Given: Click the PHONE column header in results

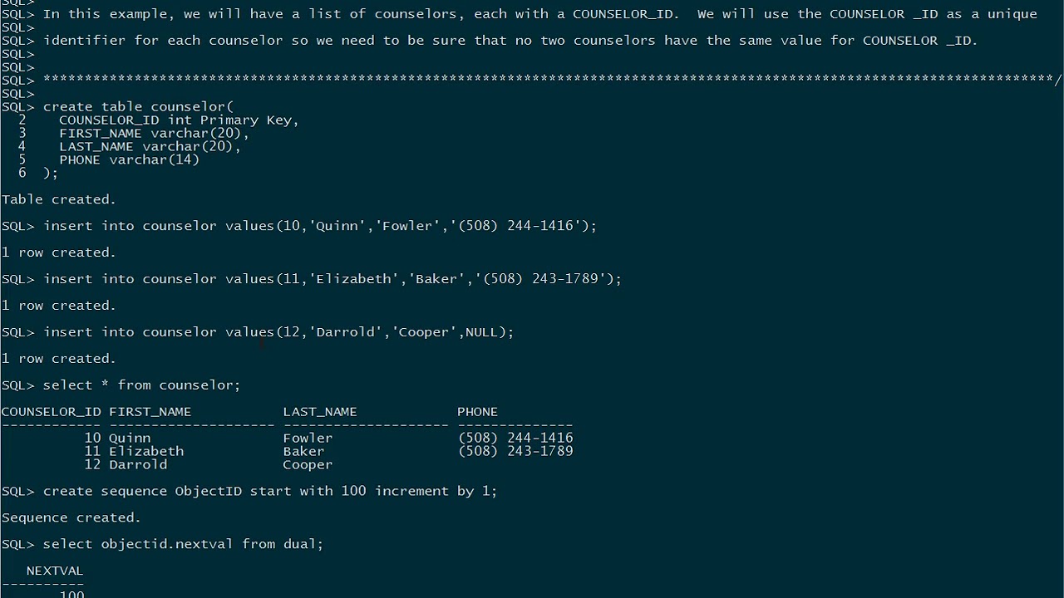Looking at the screenshot, I should pyautogui.click(x=478, y=412).
